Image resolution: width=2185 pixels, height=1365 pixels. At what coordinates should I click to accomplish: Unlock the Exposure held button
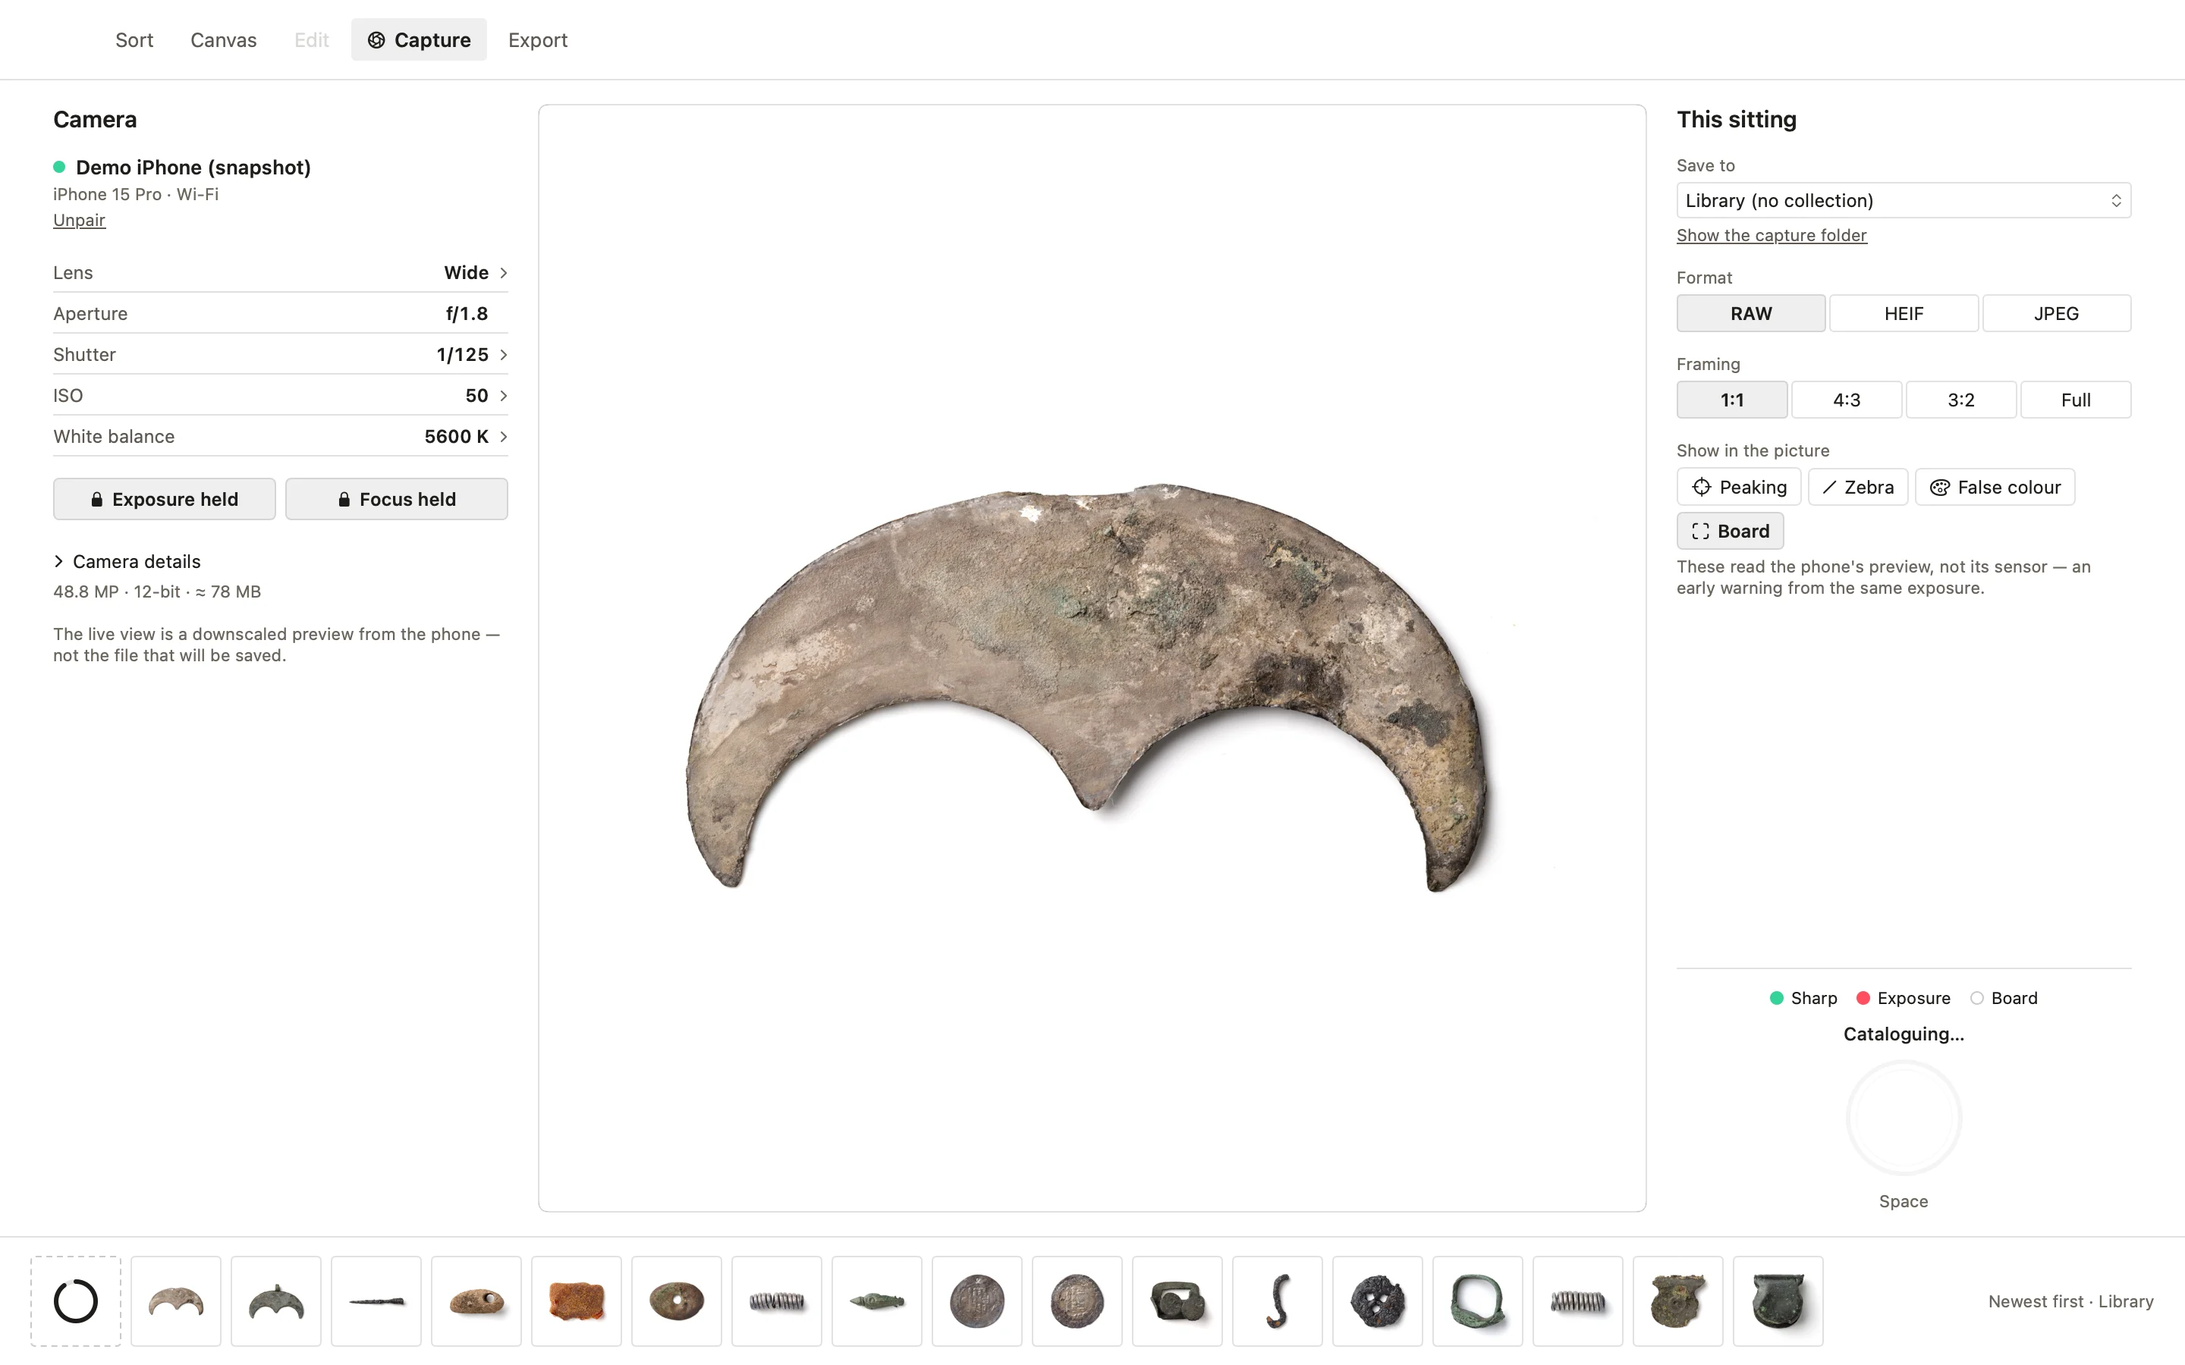tap(165, 499)
